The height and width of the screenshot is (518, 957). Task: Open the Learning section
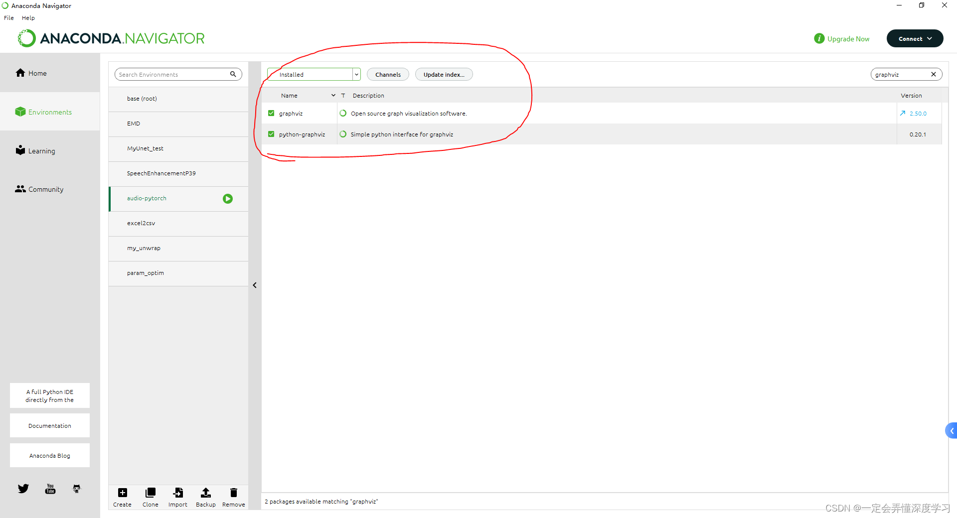(x=35, y=150)
